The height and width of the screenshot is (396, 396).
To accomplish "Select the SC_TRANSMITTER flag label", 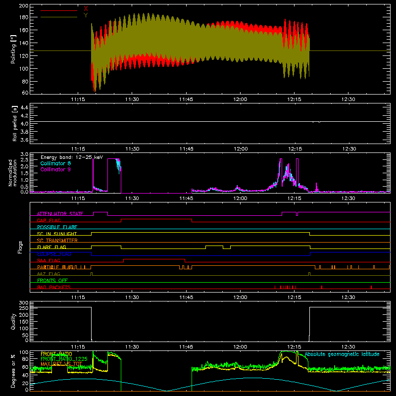I will tap(57, 241).
